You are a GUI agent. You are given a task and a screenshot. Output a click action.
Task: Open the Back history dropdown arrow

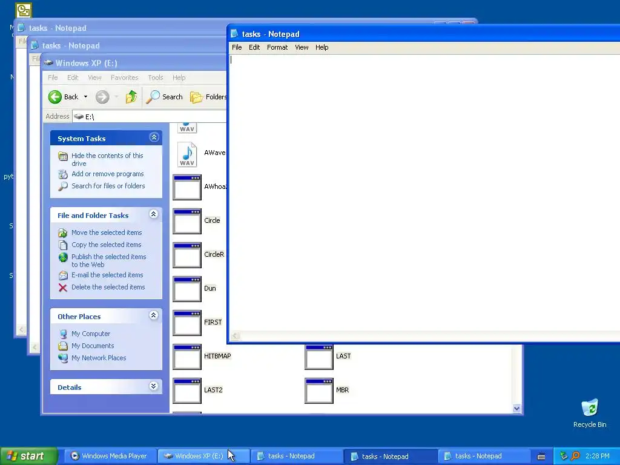(85, 97)
